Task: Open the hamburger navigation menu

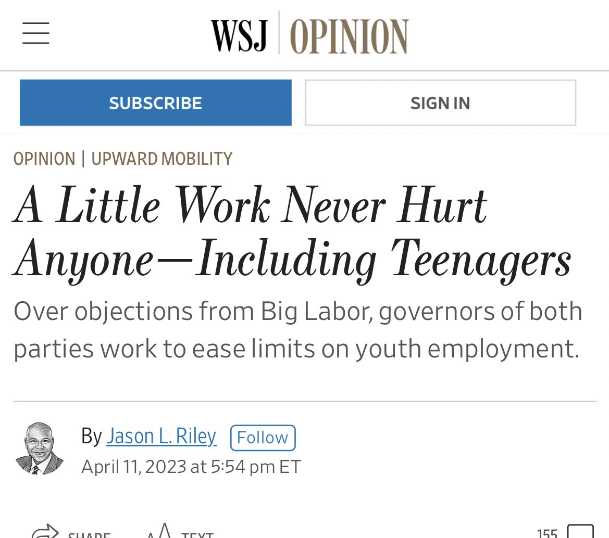Action: pos(36,33)
